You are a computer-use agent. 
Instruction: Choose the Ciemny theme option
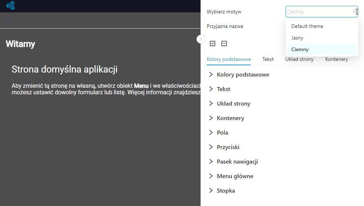point(322,49)
